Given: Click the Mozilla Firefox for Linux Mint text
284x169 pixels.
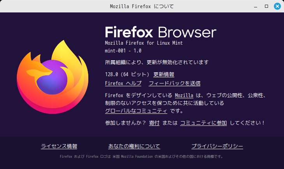Looking at the screenshot, I should point(144,43).
